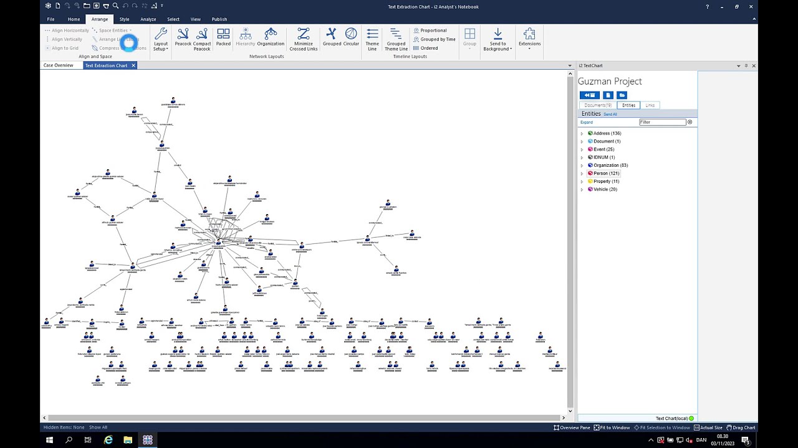Switch to the Publish ribbon tab
The height and width of the screenshot is (448, 798).
pyautogui.click(x=219, y=19)
